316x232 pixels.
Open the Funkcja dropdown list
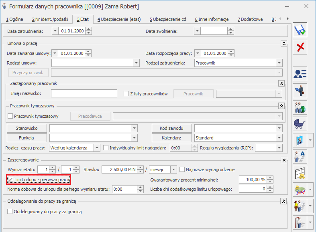tap(134, 138)
